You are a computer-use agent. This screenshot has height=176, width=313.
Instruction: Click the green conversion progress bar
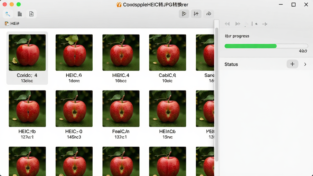pos(266,46)
